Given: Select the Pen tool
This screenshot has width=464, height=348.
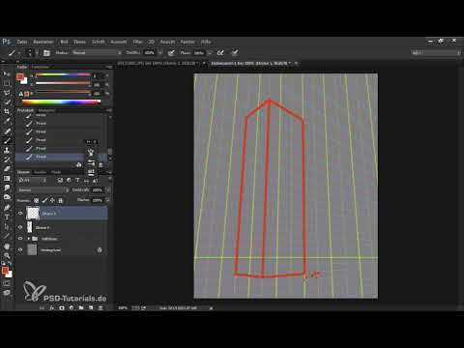Looking at the screenshot, I should (7, 207).
